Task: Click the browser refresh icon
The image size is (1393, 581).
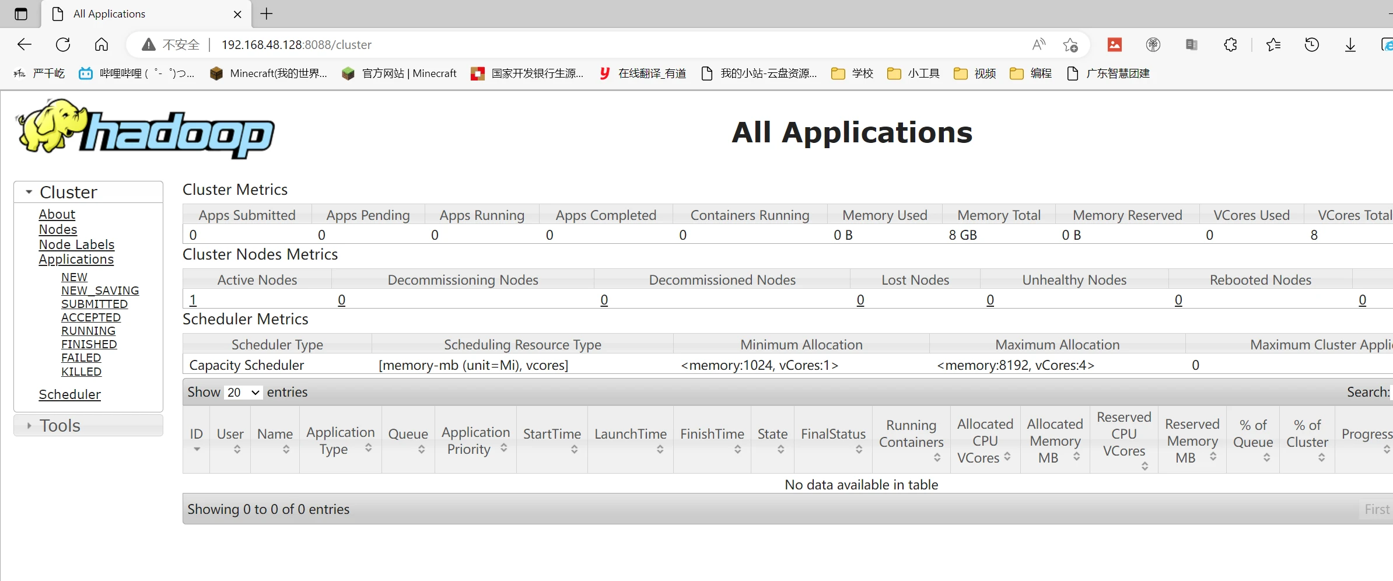Action: (63, 45)
